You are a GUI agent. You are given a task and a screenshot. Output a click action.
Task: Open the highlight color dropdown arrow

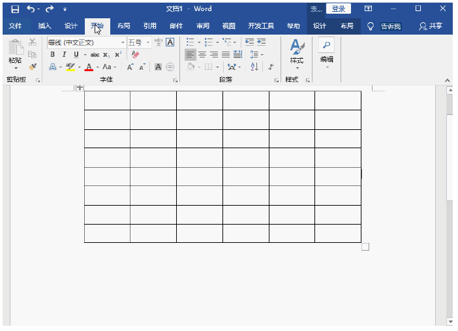(79, 67)
